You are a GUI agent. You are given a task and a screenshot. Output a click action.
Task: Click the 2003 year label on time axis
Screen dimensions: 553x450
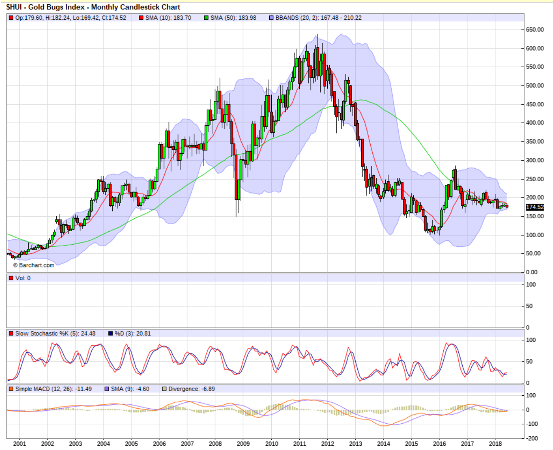[76, 444]
